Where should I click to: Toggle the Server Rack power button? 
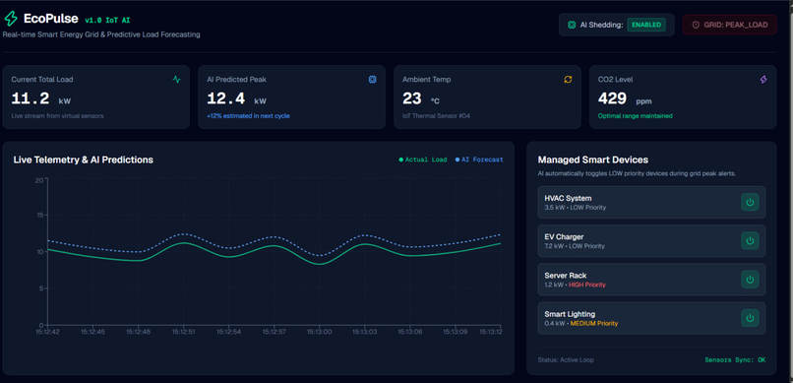(750, 280)
